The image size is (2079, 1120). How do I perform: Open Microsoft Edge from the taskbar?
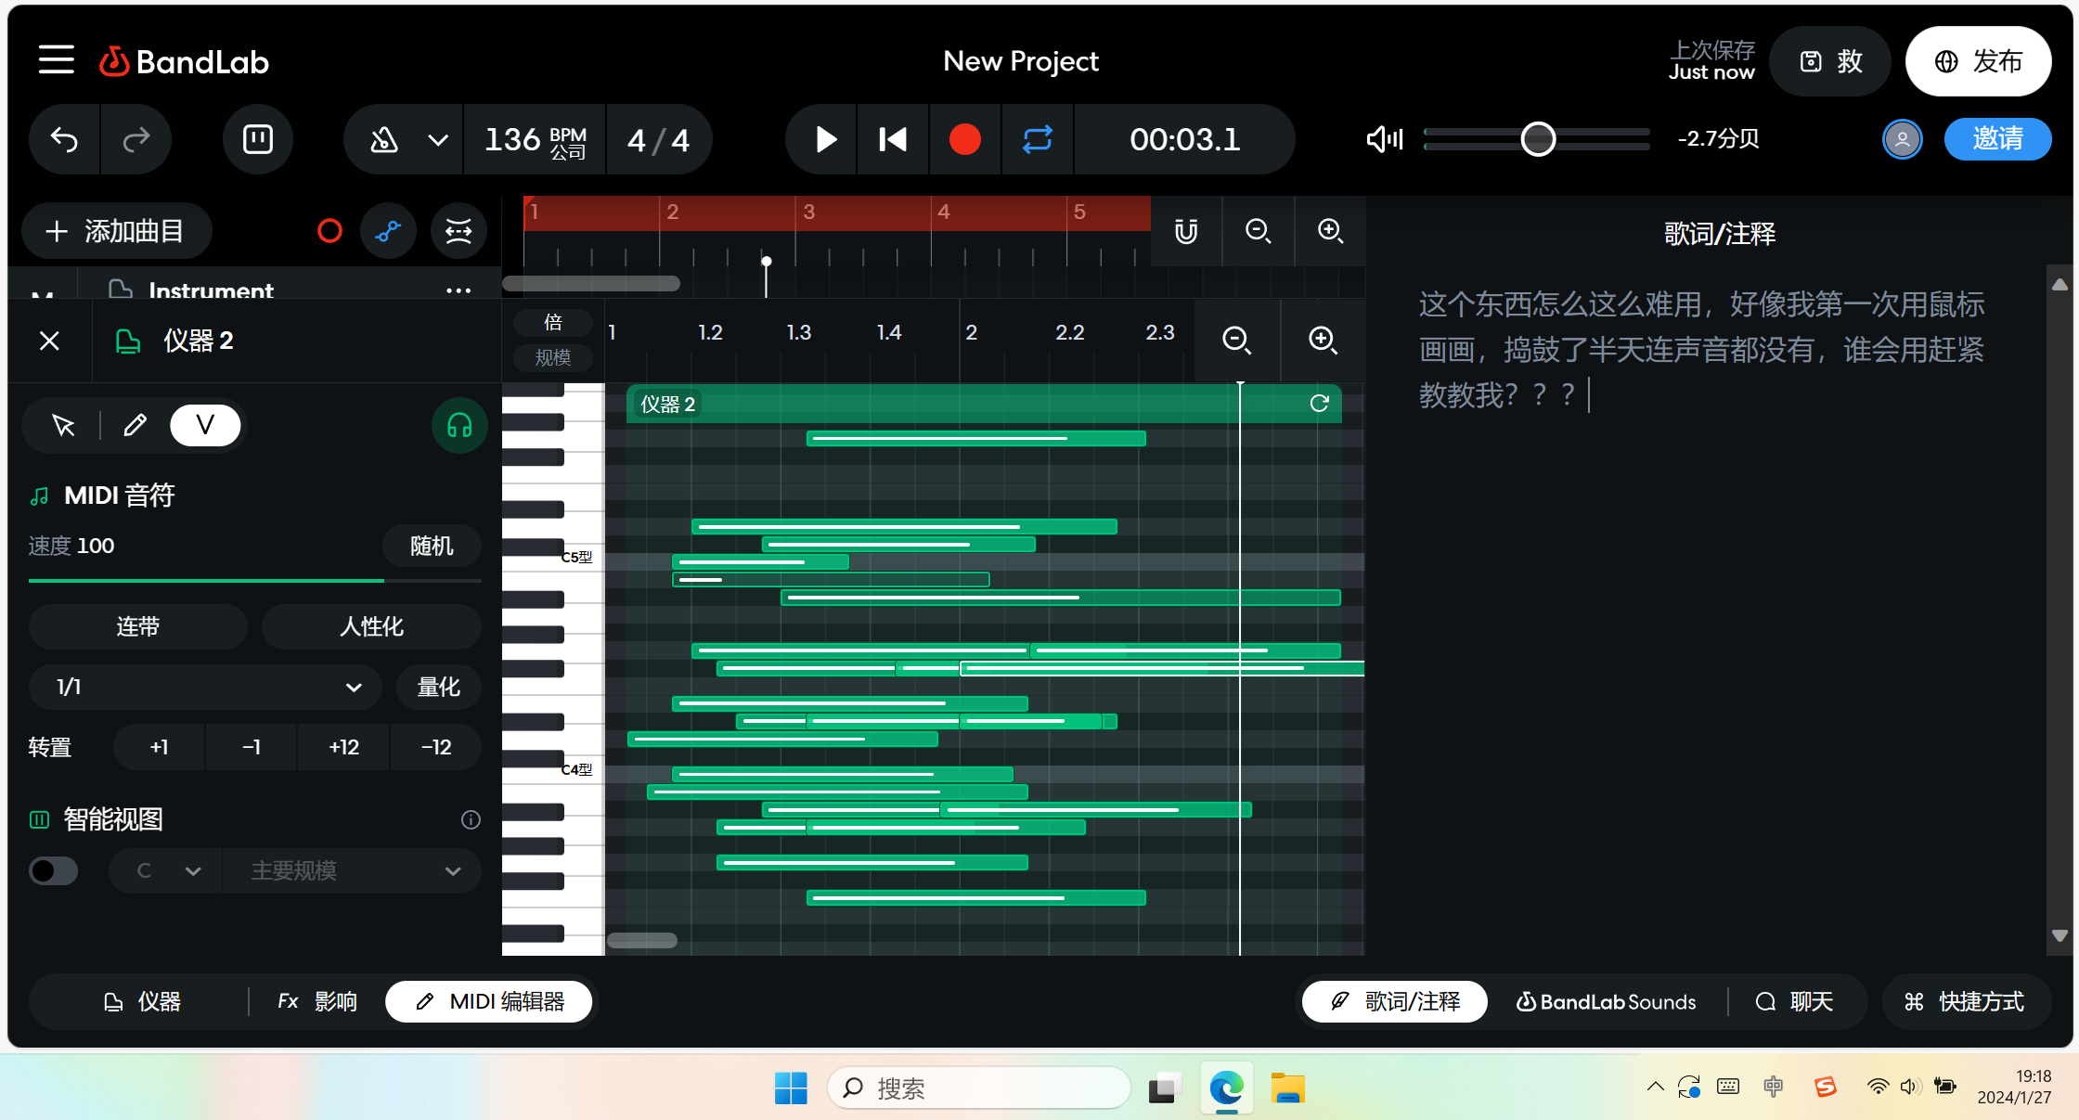click(1226, 1088)
